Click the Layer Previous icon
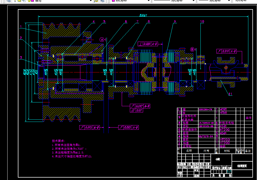 coord(102,1)
